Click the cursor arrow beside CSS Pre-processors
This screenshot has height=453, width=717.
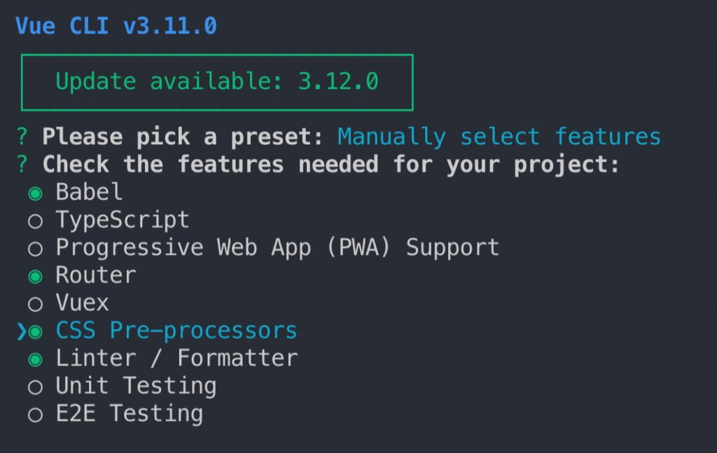(x=21, y=331)
